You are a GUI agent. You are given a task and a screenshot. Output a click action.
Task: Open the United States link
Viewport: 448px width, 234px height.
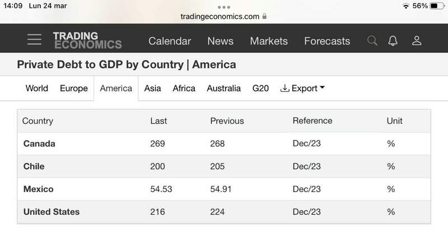(x=52, y=212)
